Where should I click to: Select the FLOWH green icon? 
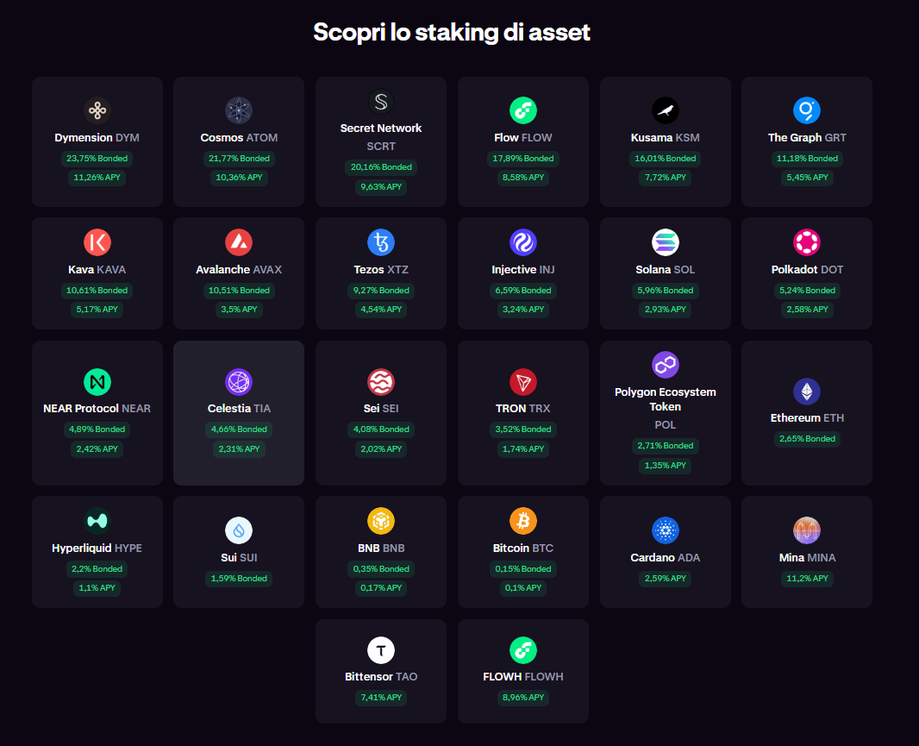pos(523,650)
